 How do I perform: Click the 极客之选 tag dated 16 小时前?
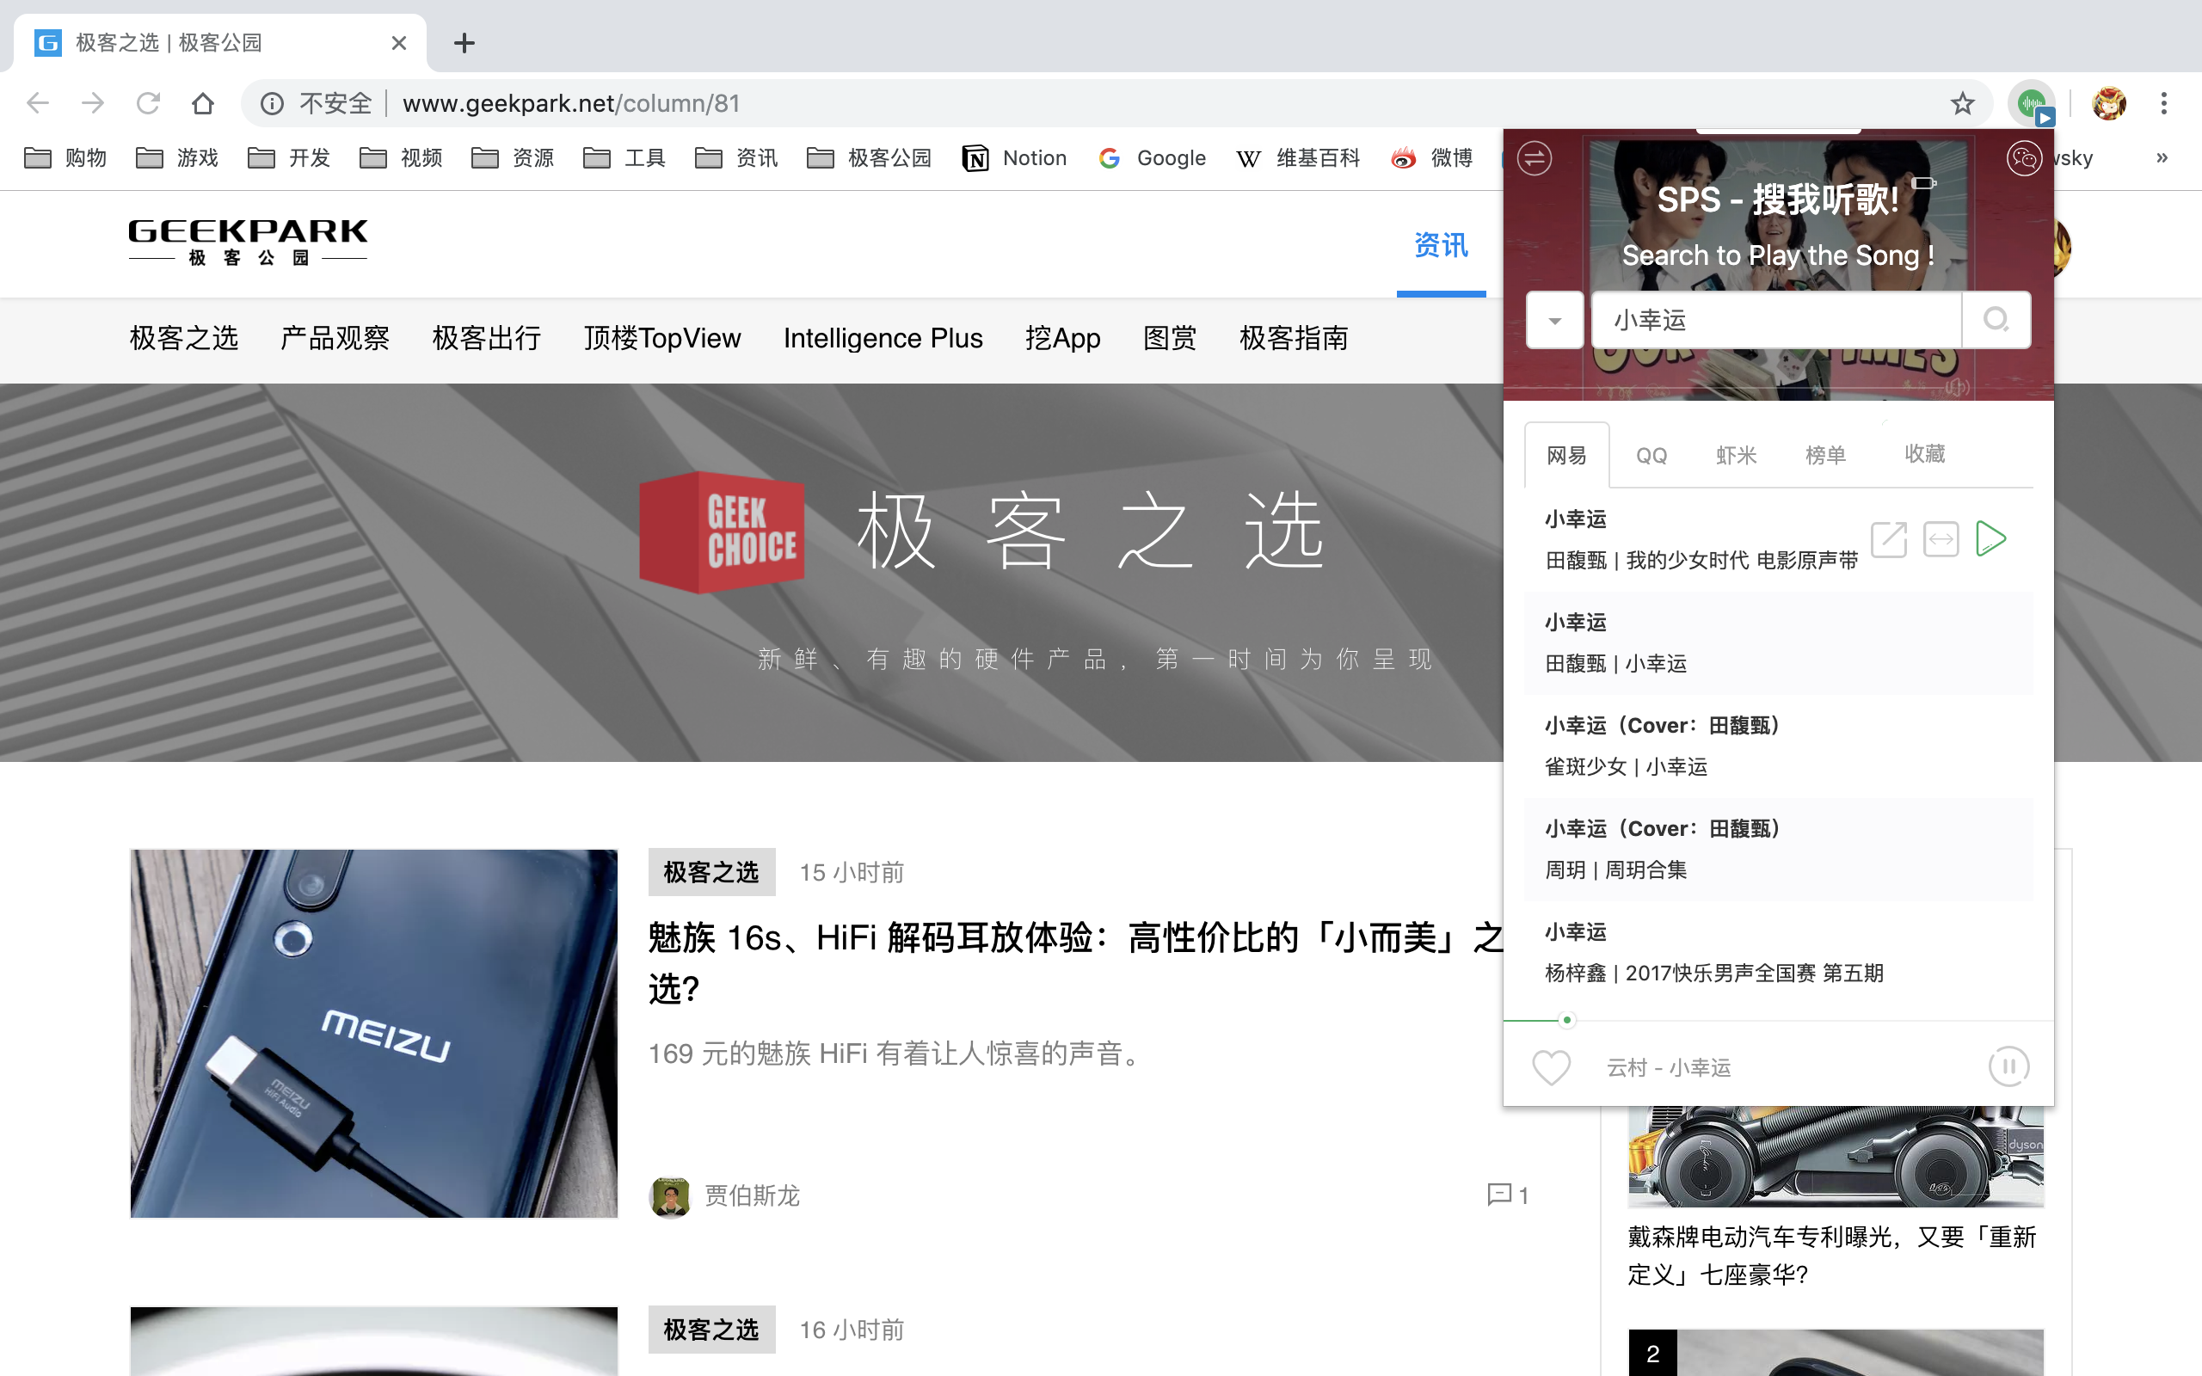711,1330
